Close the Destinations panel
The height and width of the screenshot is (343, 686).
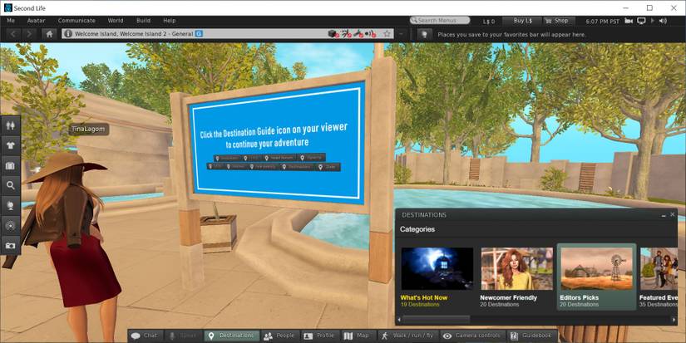tap(673, 214)
